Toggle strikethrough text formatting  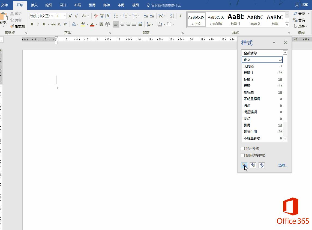pyautogui.click(x=53, y=24)
